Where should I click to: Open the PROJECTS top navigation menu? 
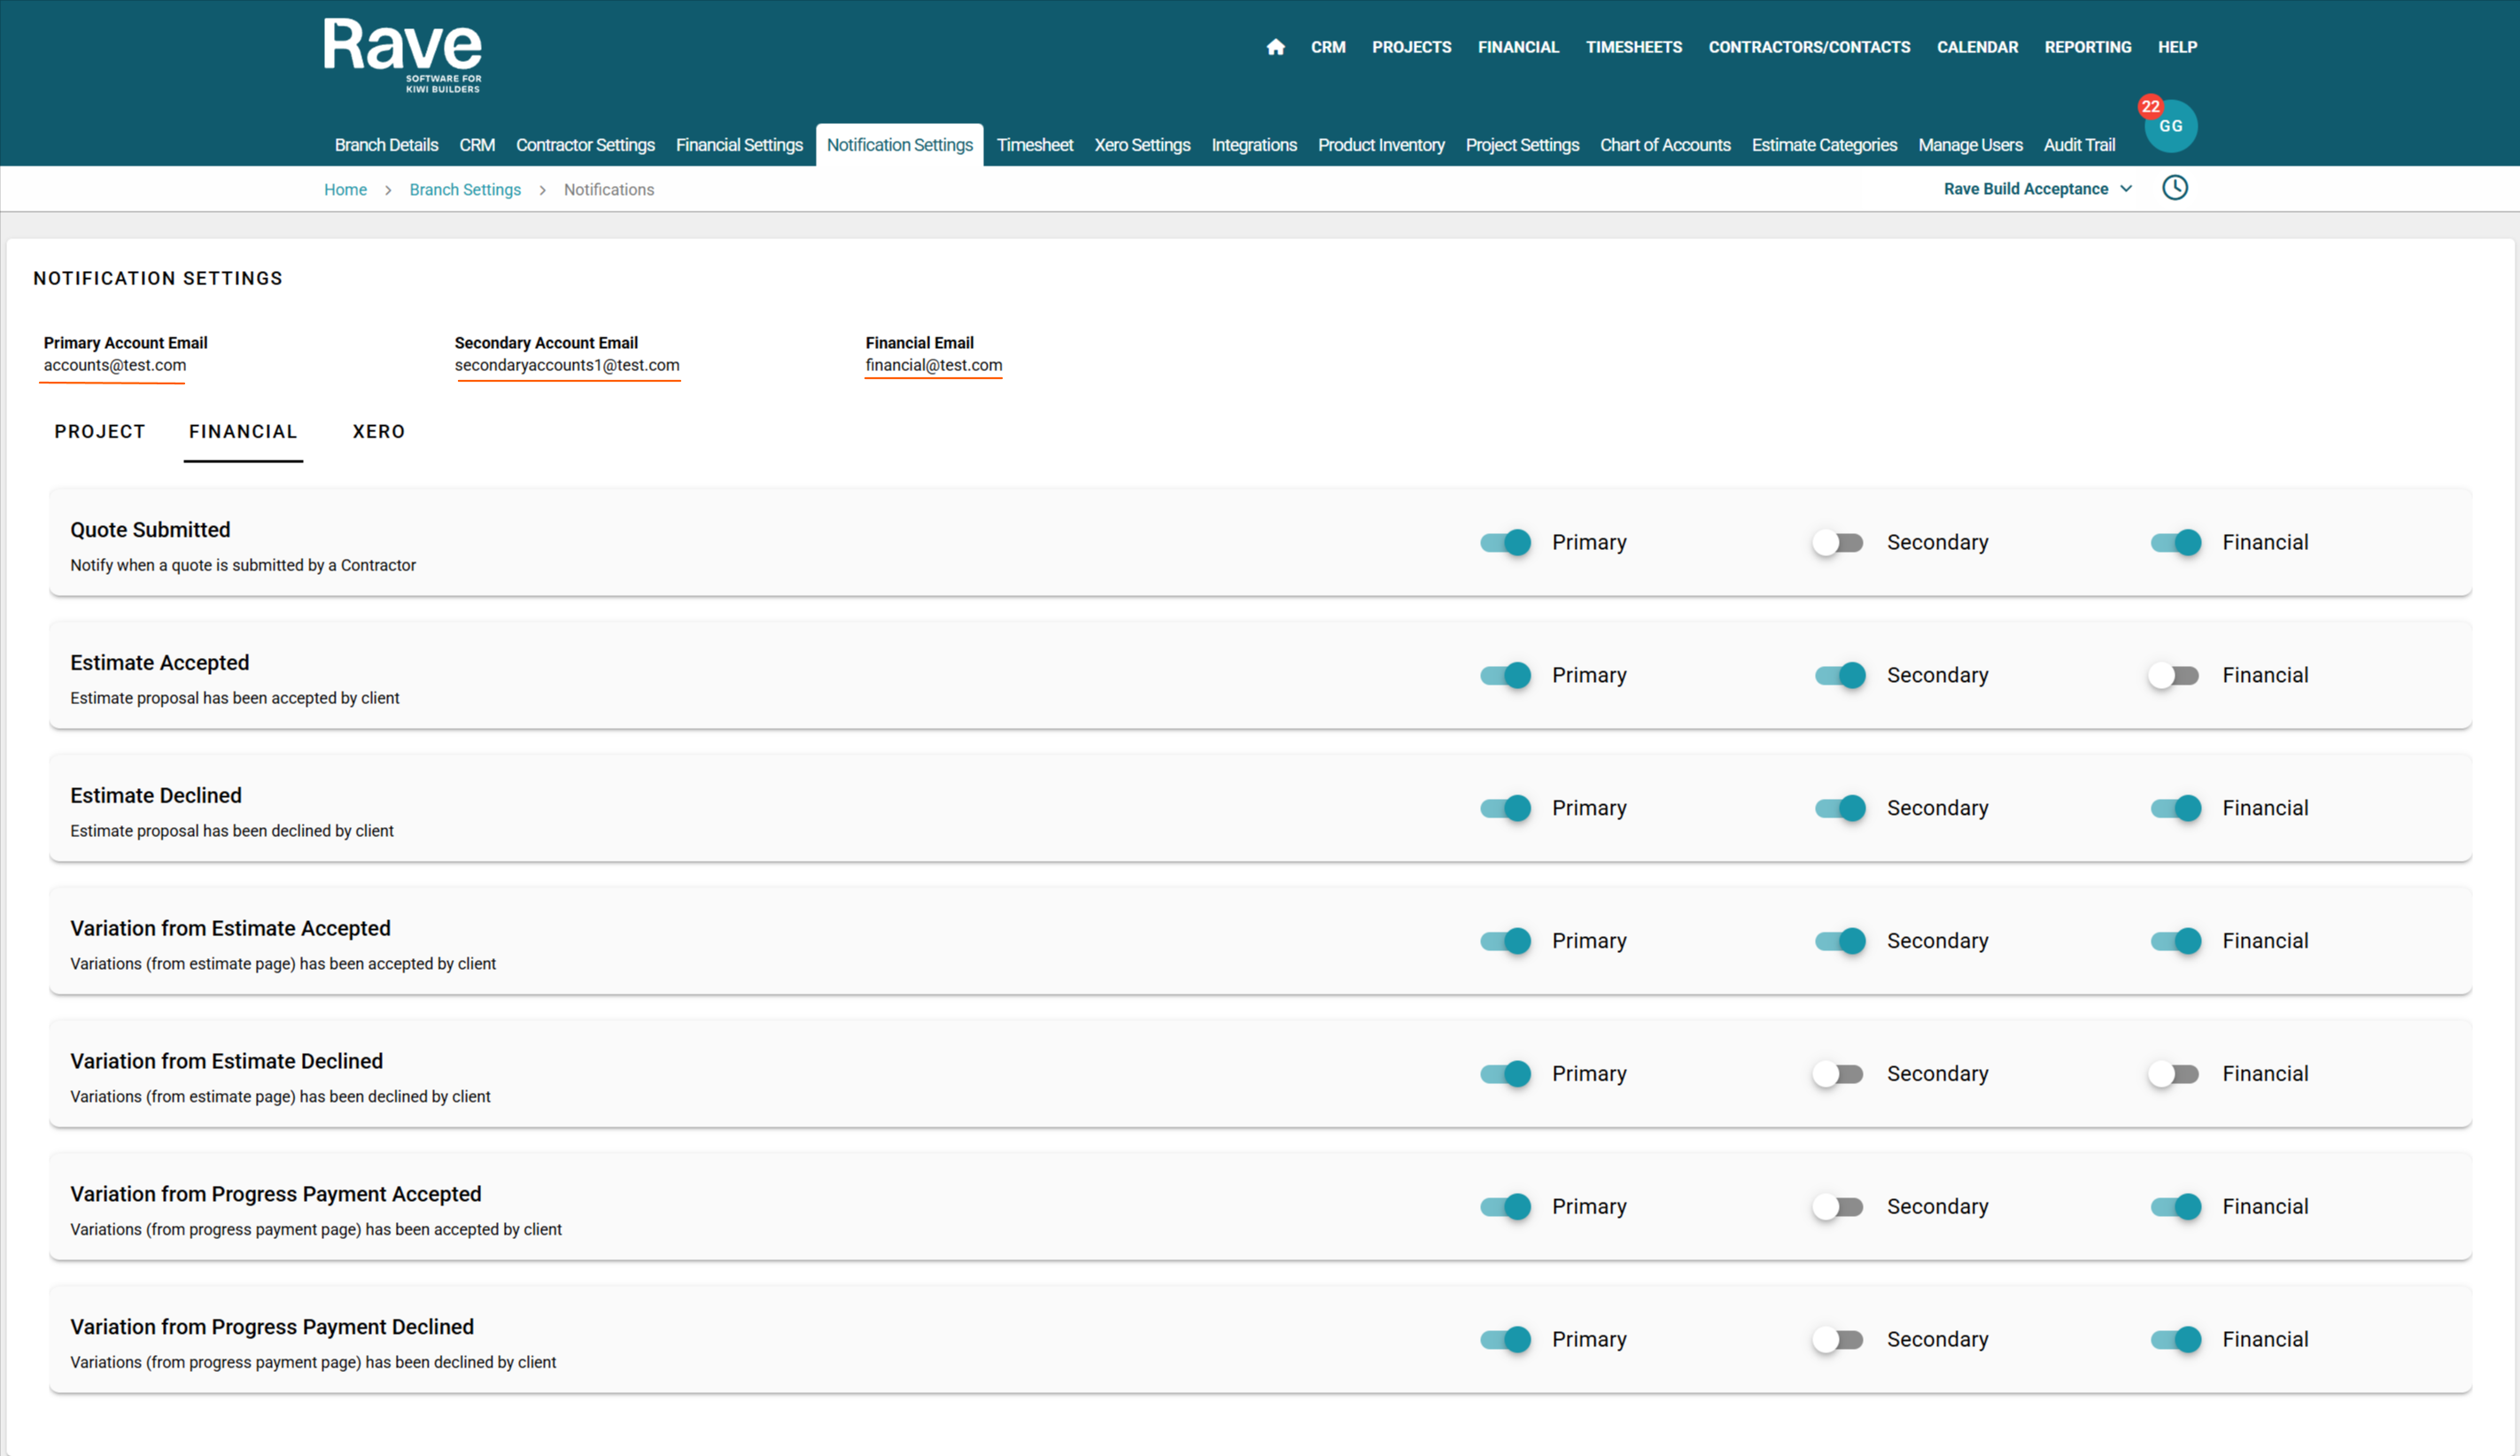tap(1411, 47)
